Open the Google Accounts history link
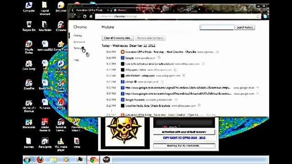 (135, 100)
